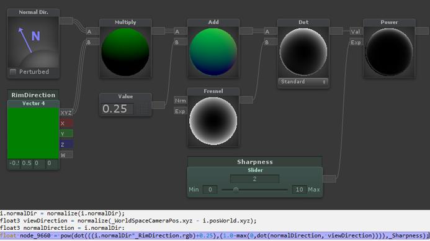This screenshot has width=430, height=241.
Task: Click the Sharpness slider handle
Action: click(x=236, y=189)
